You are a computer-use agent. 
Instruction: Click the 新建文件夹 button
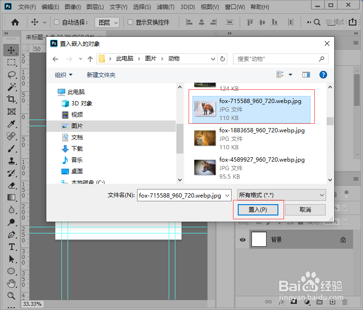[x=101, y=75]
